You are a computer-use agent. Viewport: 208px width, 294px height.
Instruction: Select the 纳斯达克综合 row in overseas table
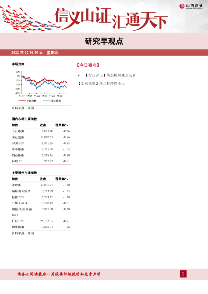click(x=41, y=191)
